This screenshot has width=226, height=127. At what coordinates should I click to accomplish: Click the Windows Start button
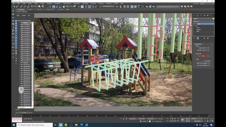(14, 125)
